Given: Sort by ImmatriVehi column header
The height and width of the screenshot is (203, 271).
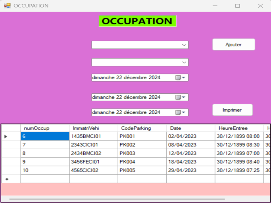Looking at the screenshot, I should 93,128.
